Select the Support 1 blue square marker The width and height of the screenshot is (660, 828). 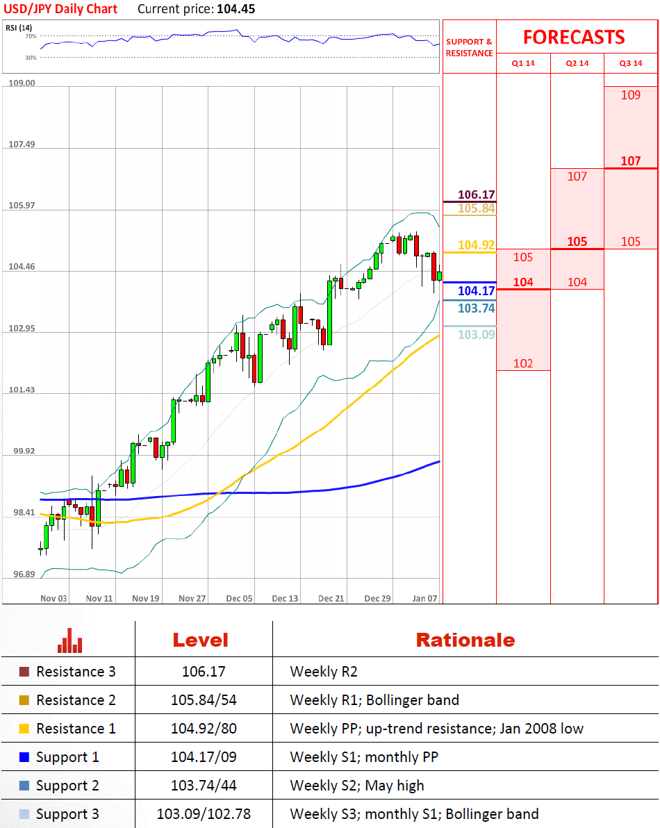(x=24, y=757)
